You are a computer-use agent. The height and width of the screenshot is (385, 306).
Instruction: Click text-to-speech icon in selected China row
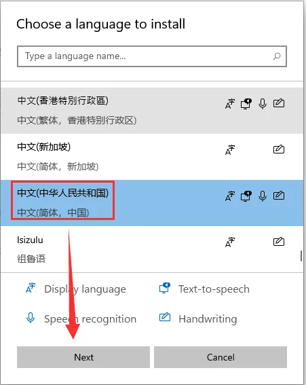tap(246, 196)
